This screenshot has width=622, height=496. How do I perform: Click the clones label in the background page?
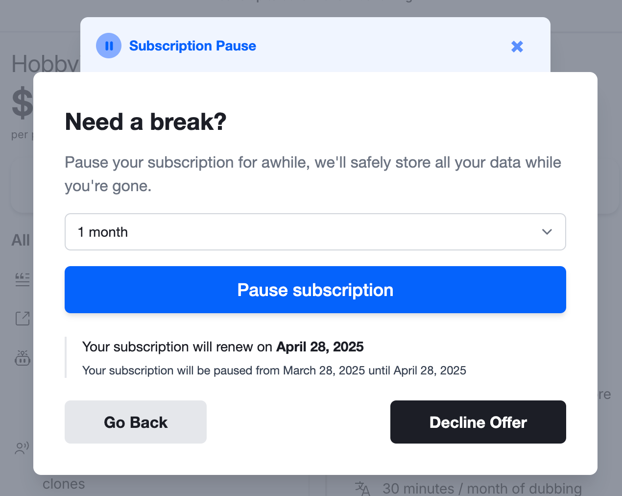pos(64,483)
